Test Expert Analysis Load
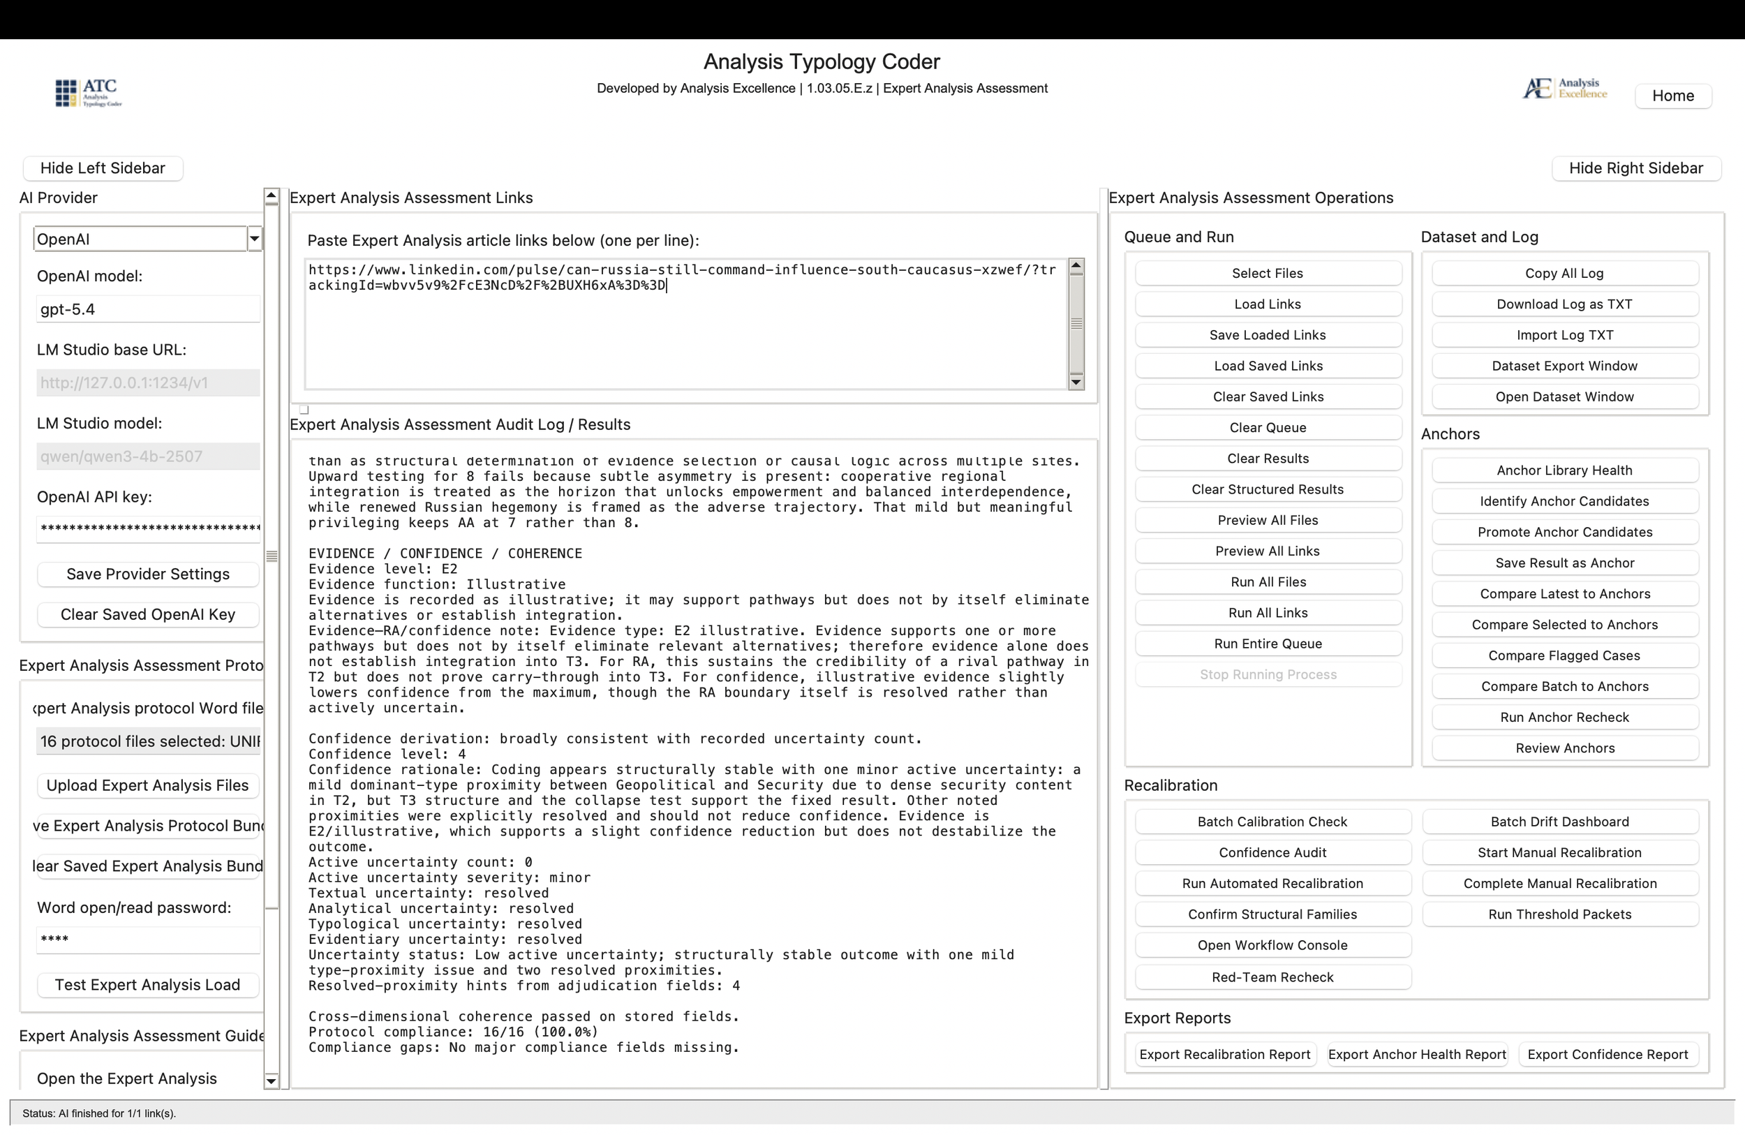Viewport: 1745px width, 1135px height. point(147,985)
